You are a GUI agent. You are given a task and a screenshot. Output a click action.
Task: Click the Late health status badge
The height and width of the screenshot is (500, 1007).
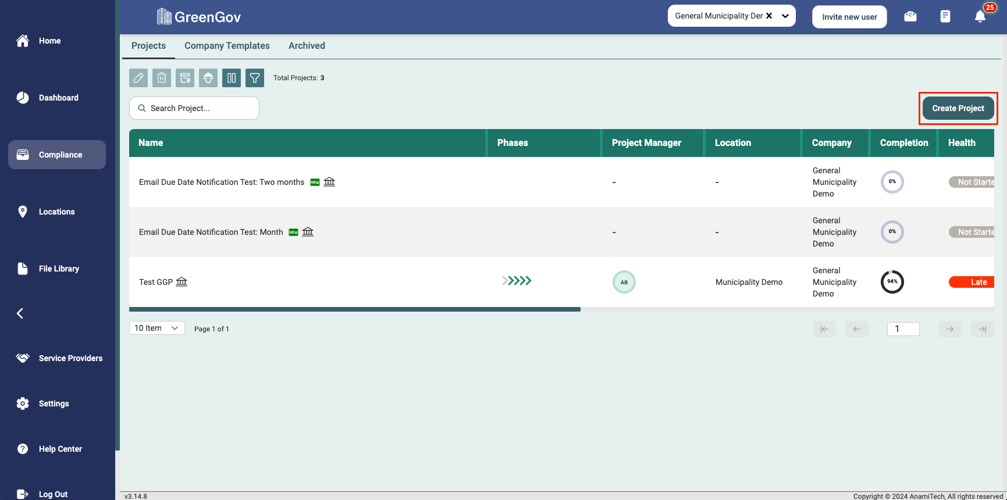972,282
